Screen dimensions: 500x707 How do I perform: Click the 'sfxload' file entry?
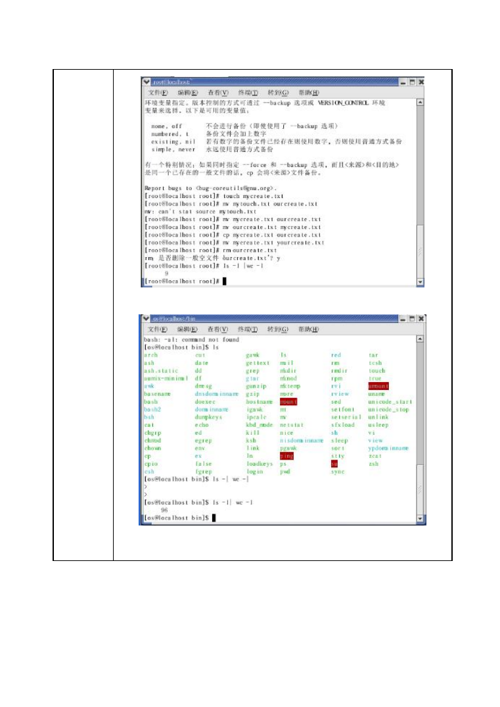pyautogui.click(x=343, y=425)
